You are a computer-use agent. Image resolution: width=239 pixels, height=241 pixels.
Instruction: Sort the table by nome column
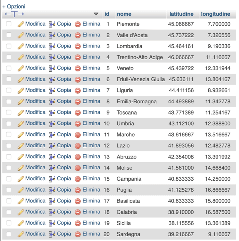(124, 14)
